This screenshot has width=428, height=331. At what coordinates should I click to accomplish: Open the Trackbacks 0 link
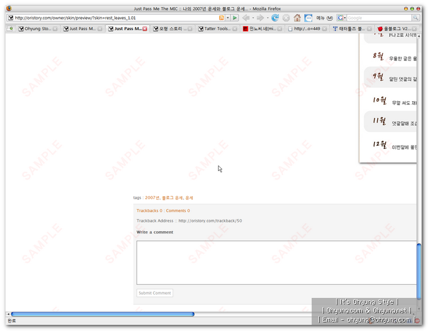(x=149, y=210)
